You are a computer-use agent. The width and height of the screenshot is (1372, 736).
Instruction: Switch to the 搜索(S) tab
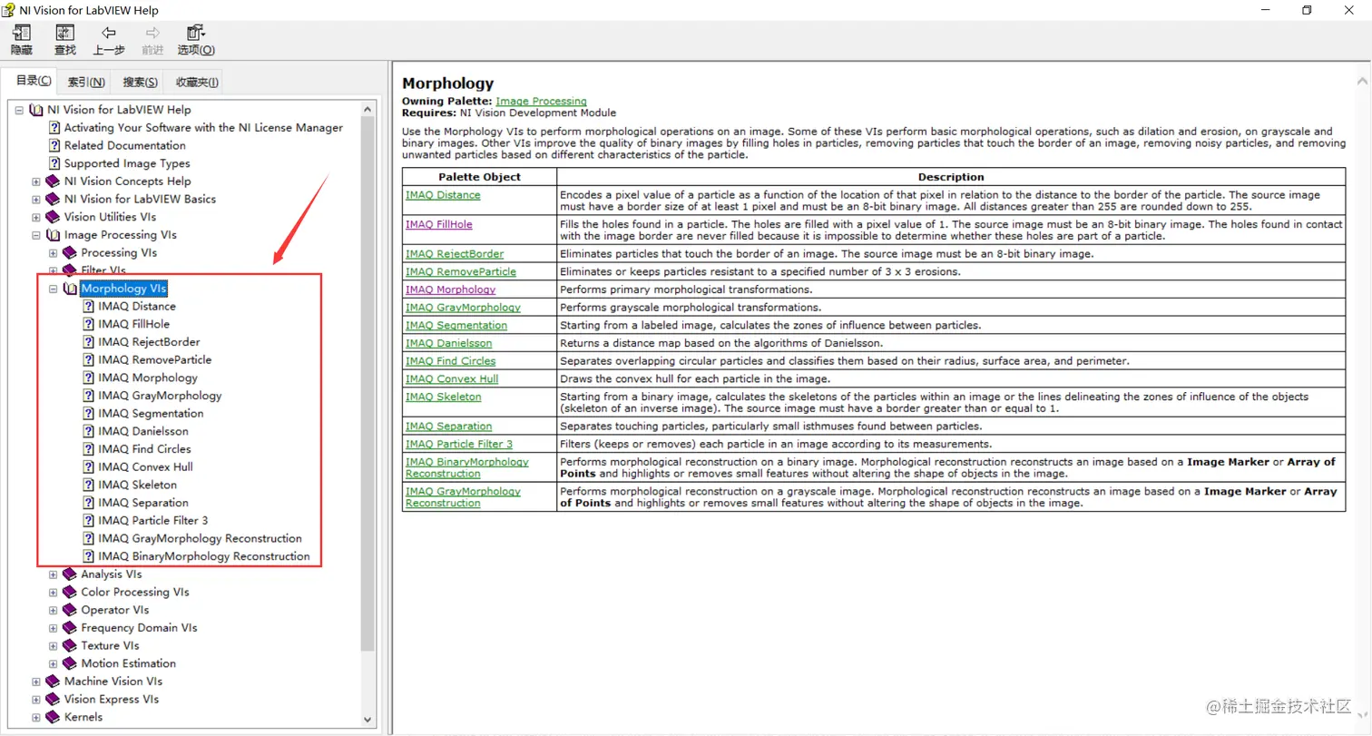click(x=140, y=82)
